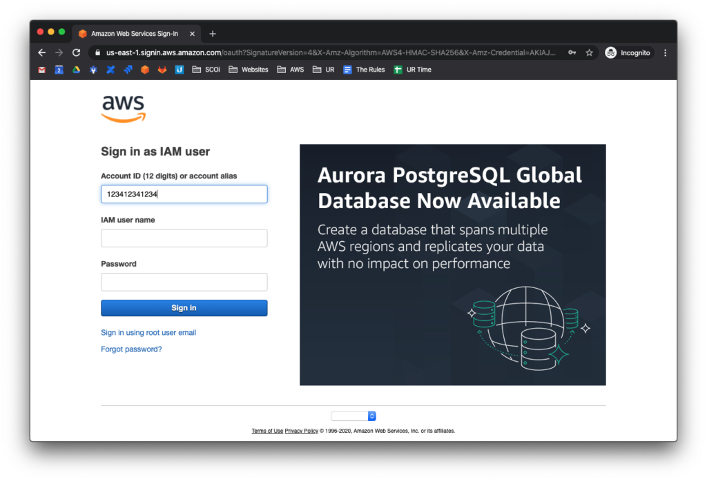Open the language selector dropdown
Viewport: 707px width, 481px height.
(353, 416)
